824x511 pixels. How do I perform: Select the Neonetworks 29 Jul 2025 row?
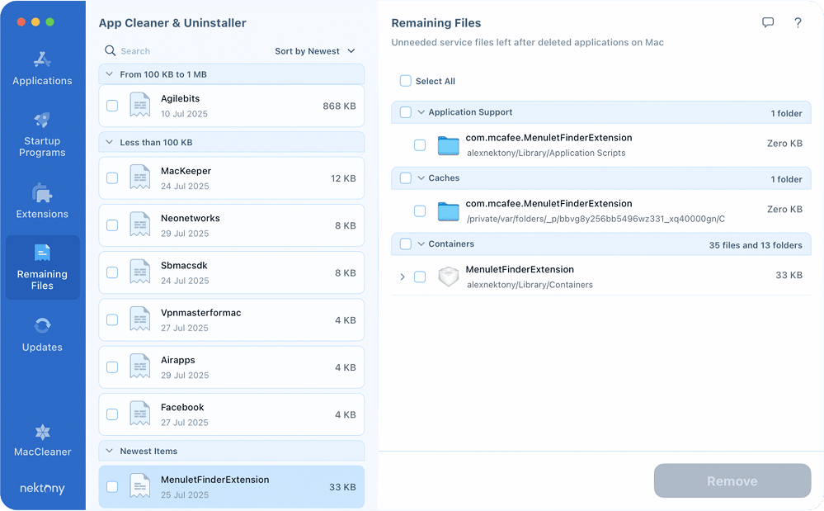231,225
